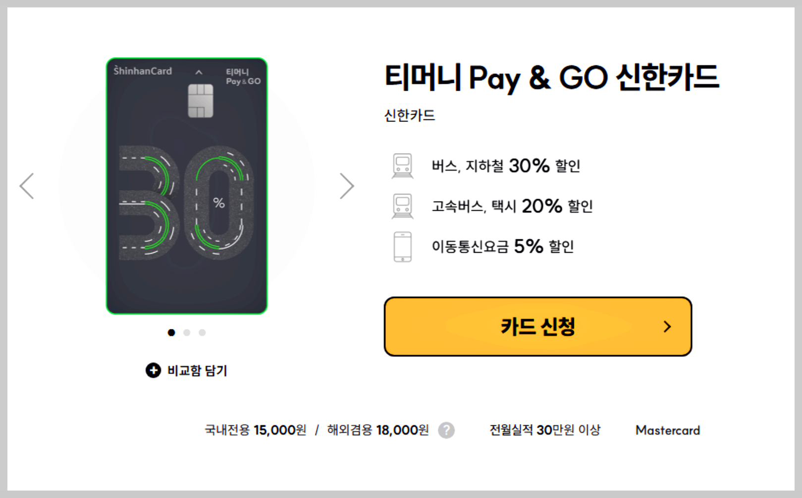The height and width of the screenshot is (498, 802).
Task: Select the first carousel dot
Action: tap(171, 332)
